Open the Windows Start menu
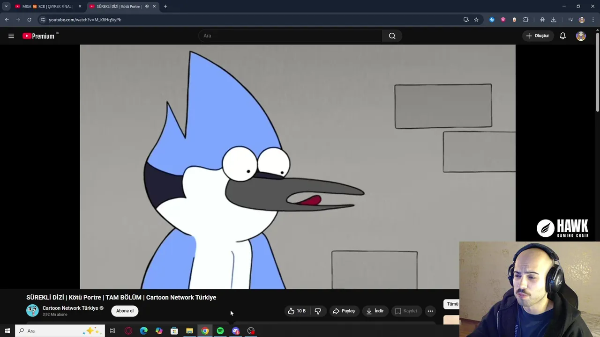Screen dimensions: 600x337 (x=7, y=331)
